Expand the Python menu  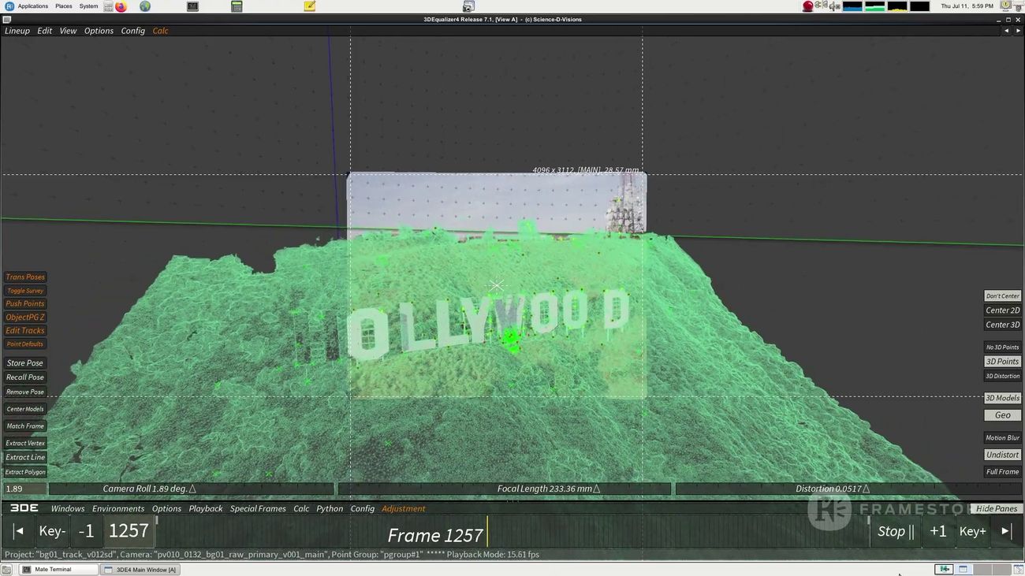coord(330,509)
